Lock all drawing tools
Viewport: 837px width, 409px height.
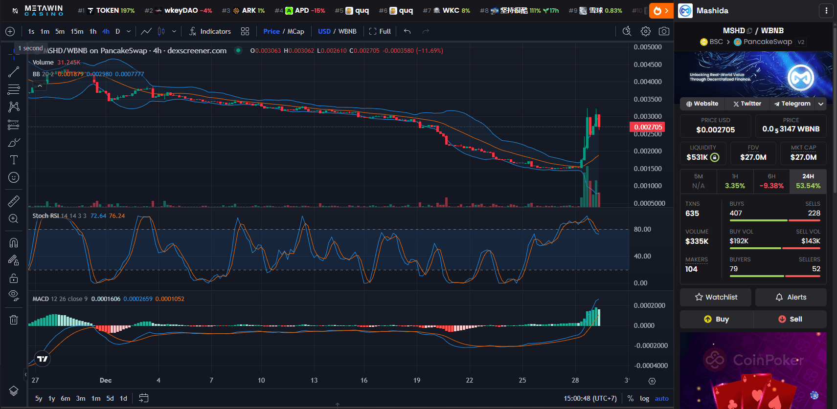point(14,278)
